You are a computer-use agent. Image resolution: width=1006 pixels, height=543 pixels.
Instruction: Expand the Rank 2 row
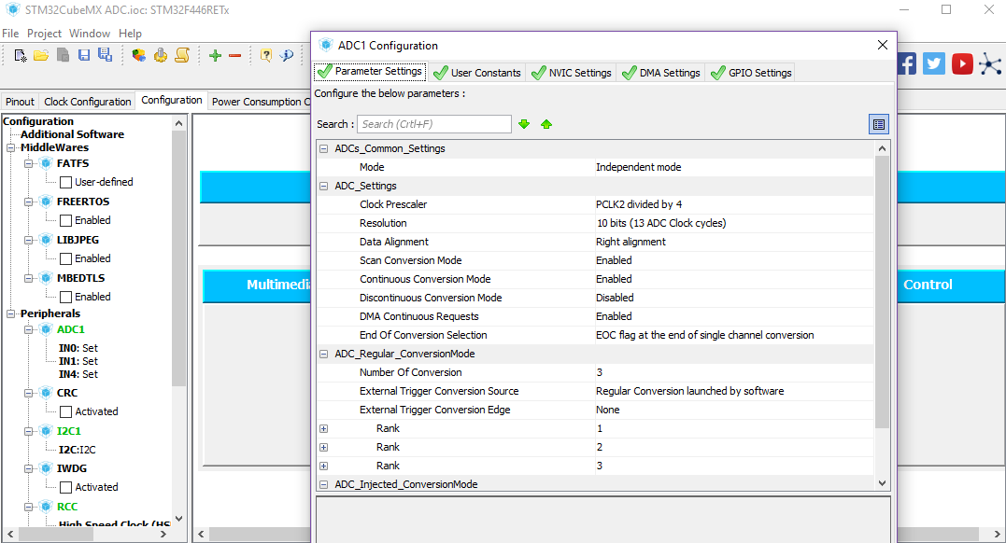[324, 448]
